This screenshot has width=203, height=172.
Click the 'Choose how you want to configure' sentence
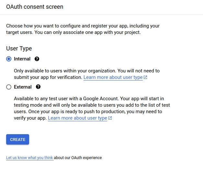(x=65, y=26)
